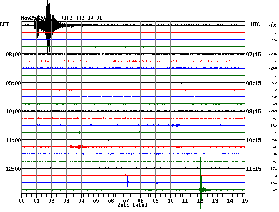This screenshot has height=212, width=279.
Task: Click the 08 minute axis tick label
Action: click(140, 200)
